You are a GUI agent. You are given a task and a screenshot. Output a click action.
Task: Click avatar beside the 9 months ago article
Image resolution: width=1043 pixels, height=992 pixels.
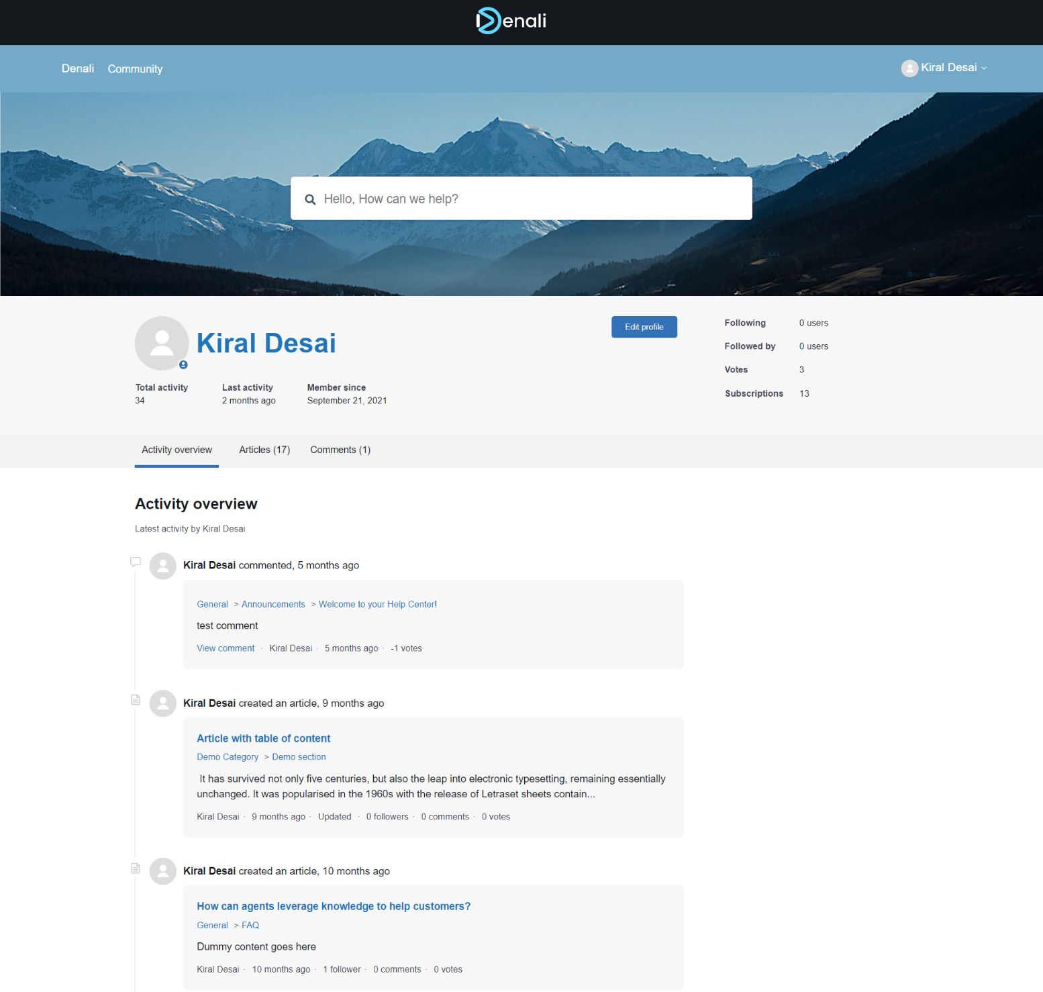162,703
